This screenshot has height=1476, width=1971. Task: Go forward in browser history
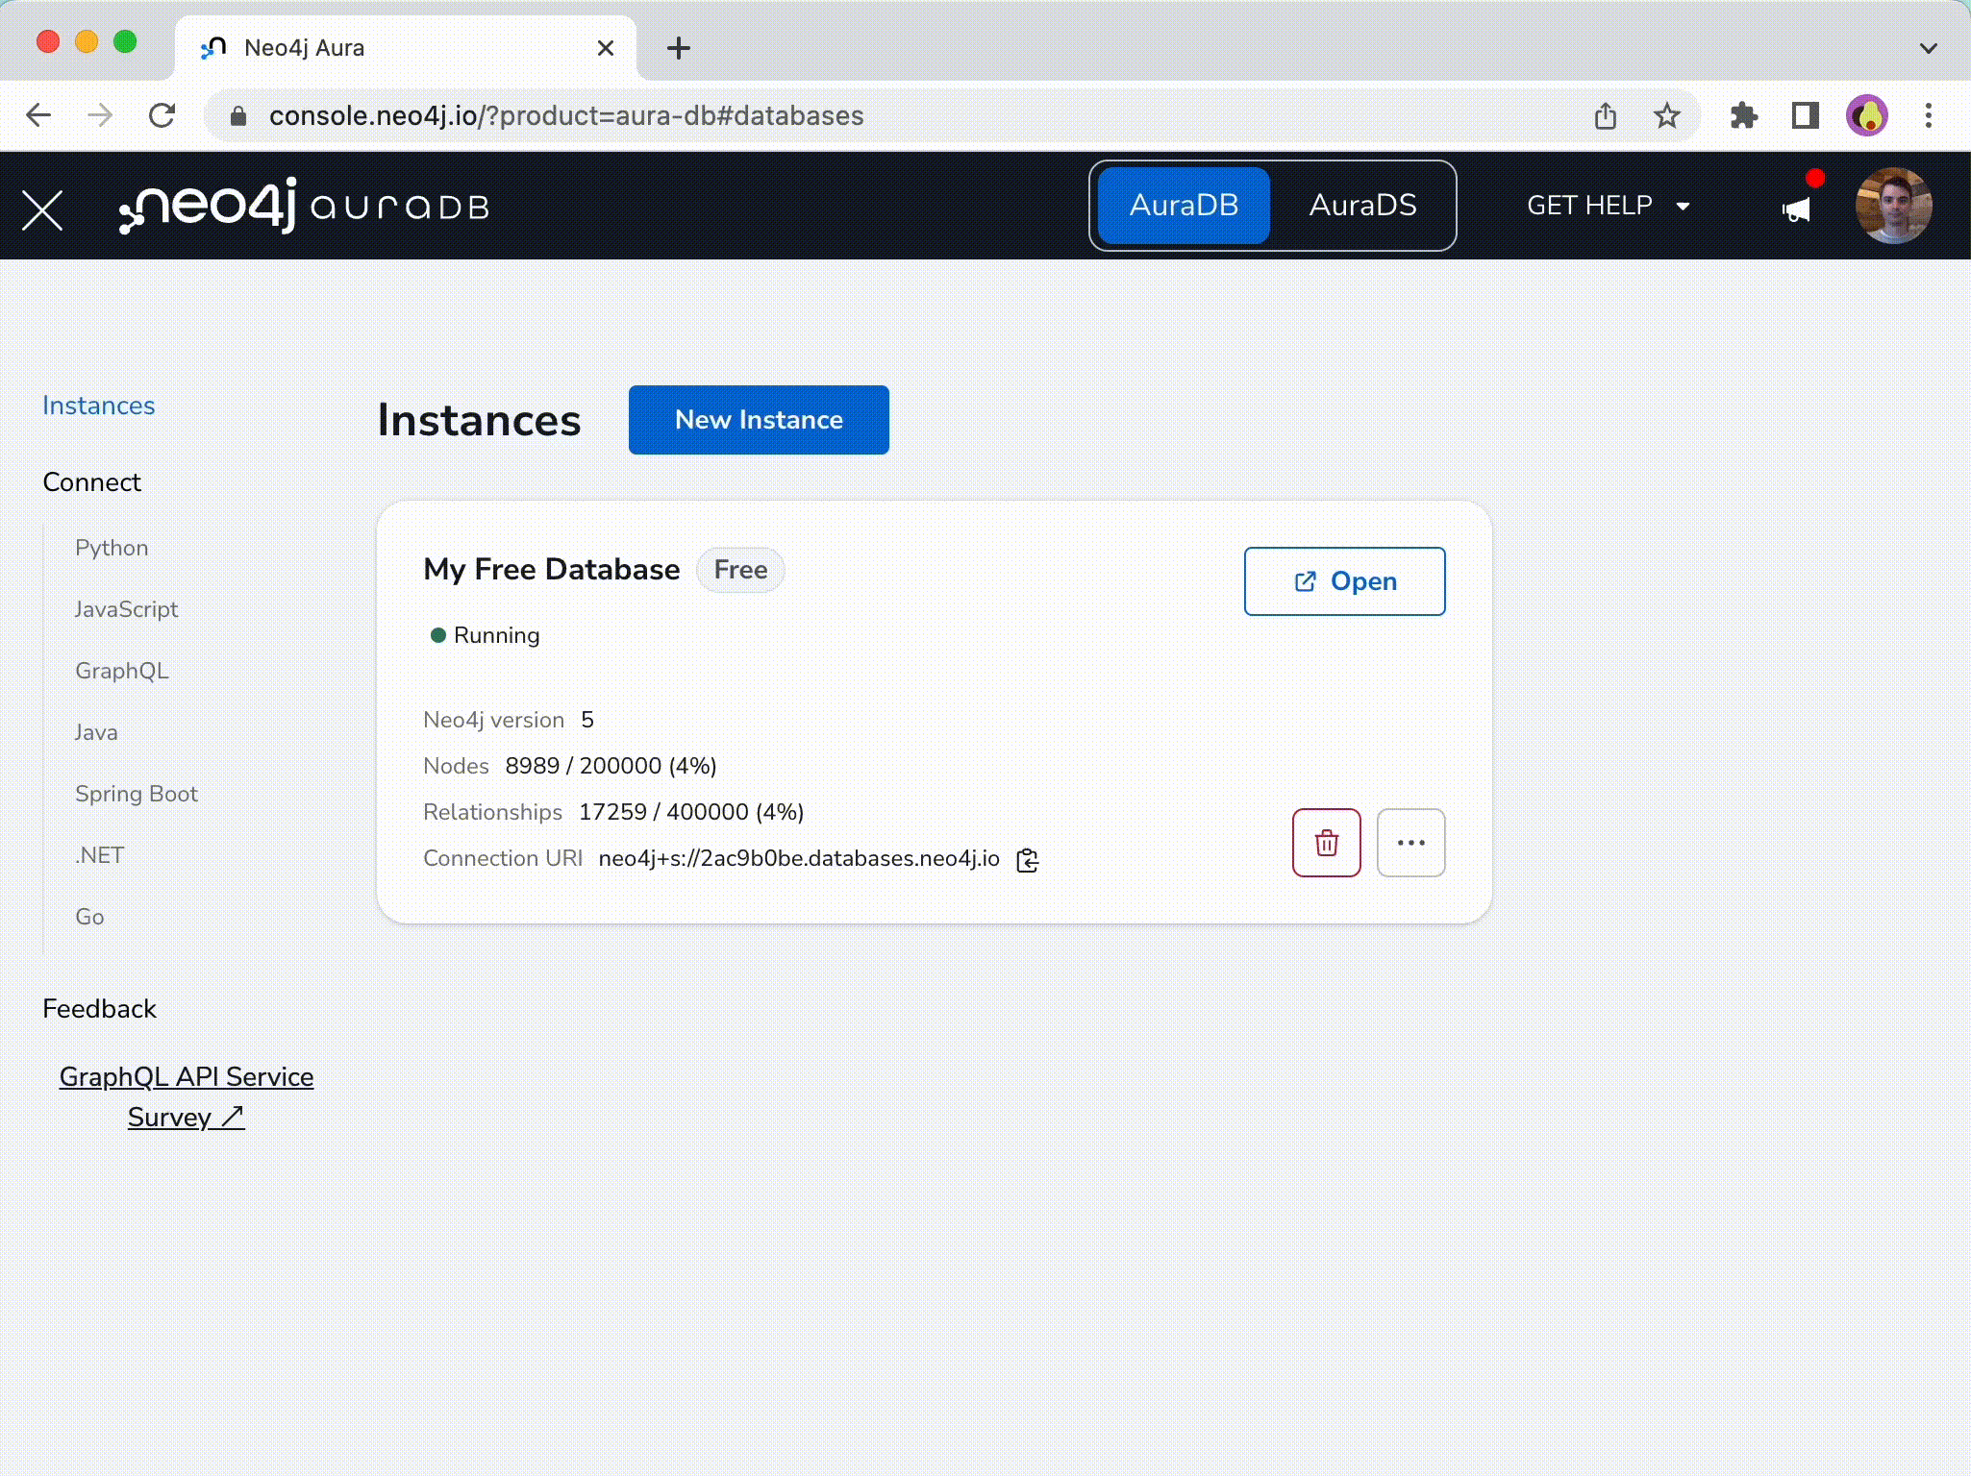point(99,115)
